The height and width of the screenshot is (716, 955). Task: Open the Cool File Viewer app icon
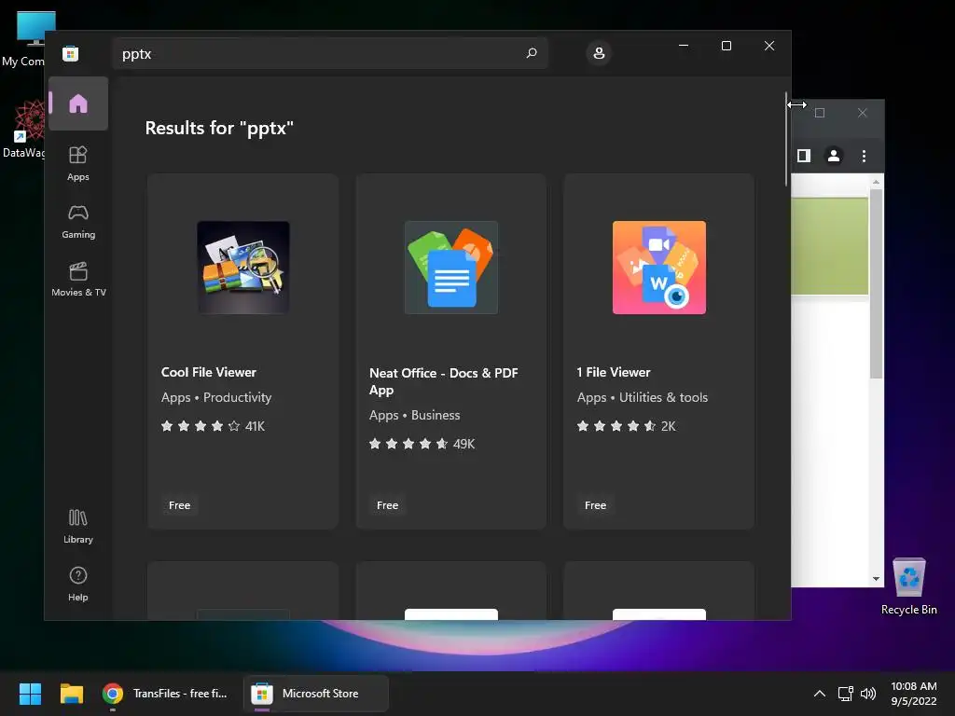point(243,268)
